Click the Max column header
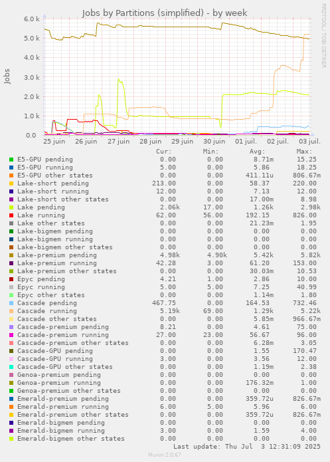The image size is (330, 462). click(304, 152)
